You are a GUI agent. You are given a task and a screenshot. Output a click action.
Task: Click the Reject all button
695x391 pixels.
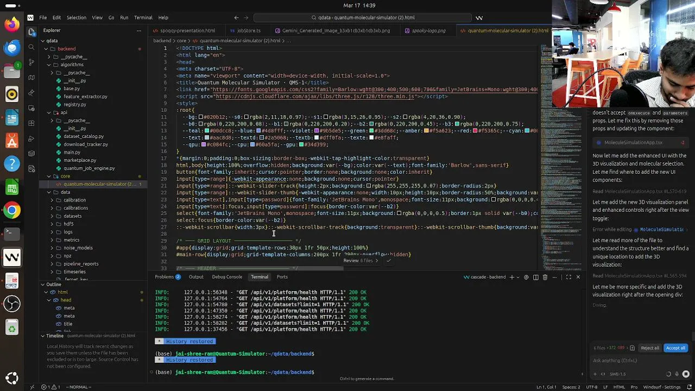[x=650, y=348]
